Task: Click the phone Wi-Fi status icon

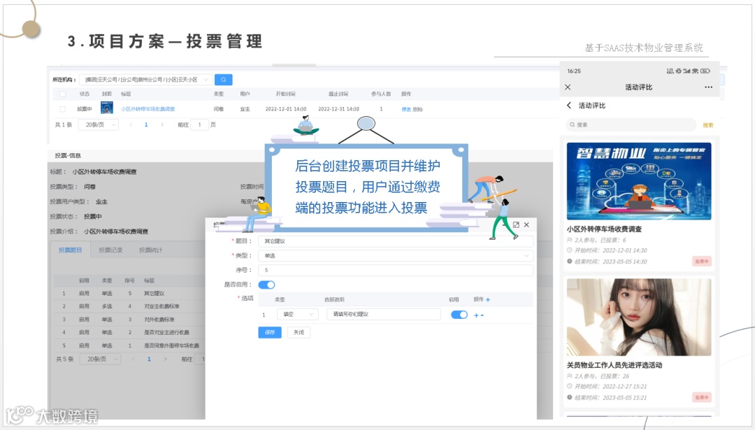Action: pyautogui.click(x=695, y=71)
